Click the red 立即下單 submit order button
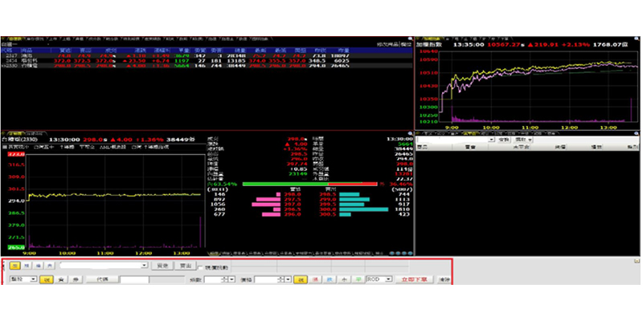The height and width of the screenshot is (321, 643). 414,279
